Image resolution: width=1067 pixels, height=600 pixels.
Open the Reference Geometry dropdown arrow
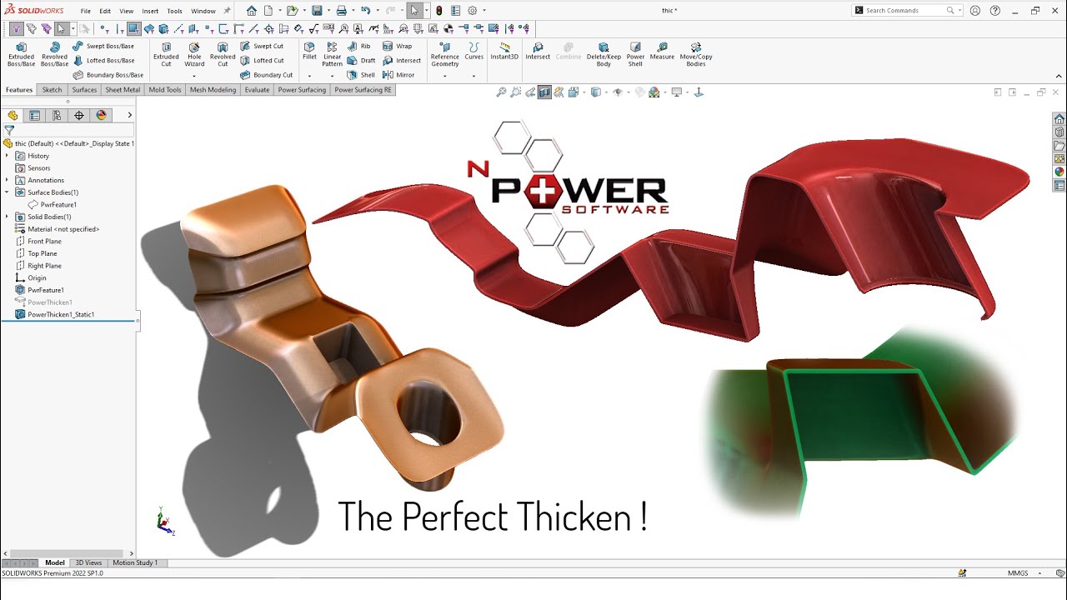pyautogui.click(x=445, y=76)
